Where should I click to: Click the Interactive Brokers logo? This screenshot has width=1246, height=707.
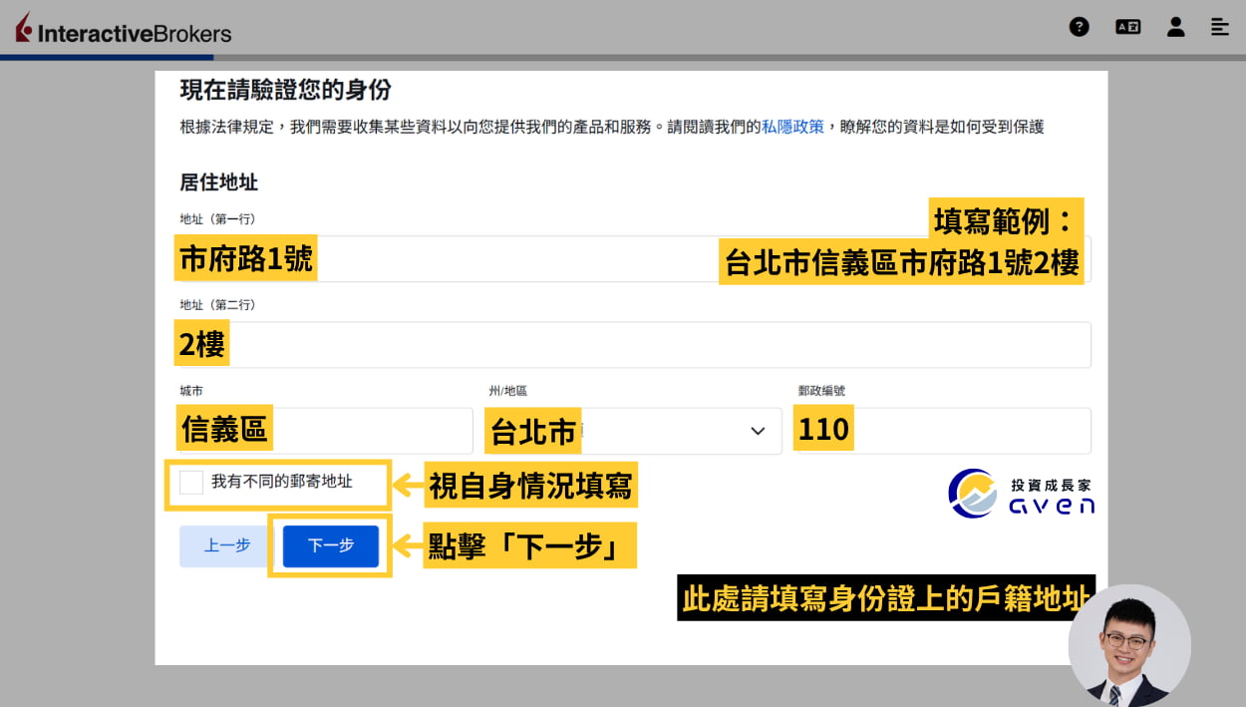click(124, 29)
